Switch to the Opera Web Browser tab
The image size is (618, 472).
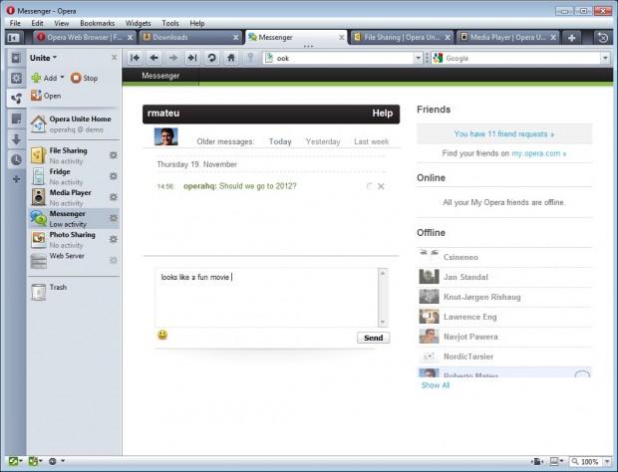pyautogui.click(x=85, y=38)
